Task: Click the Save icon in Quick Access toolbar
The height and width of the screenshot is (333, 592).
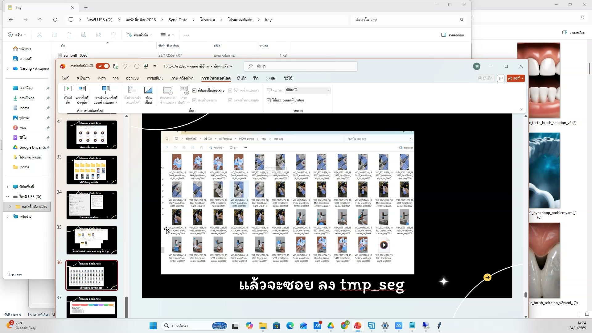Action: tap(116, 66)
